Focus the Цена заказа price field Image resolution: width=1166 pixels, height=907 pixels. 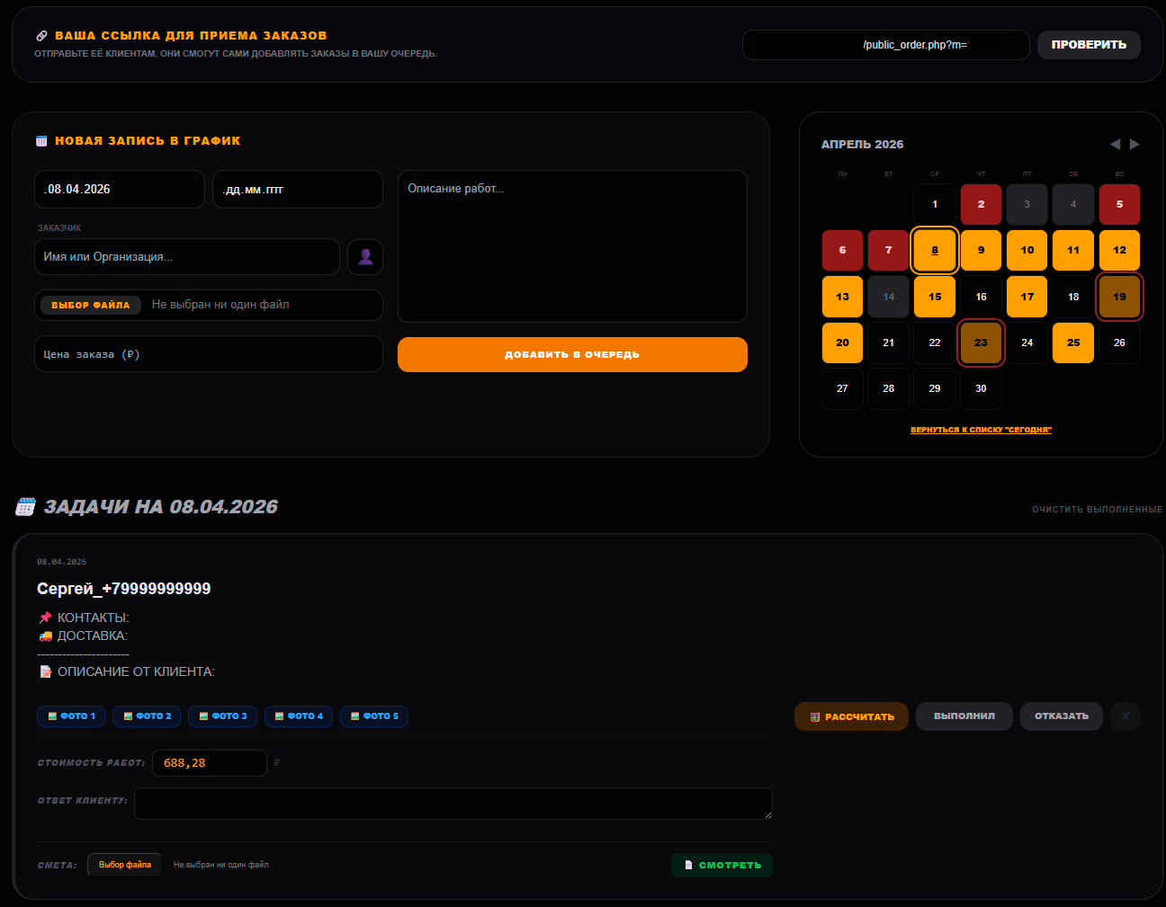(x=209, y=354)
